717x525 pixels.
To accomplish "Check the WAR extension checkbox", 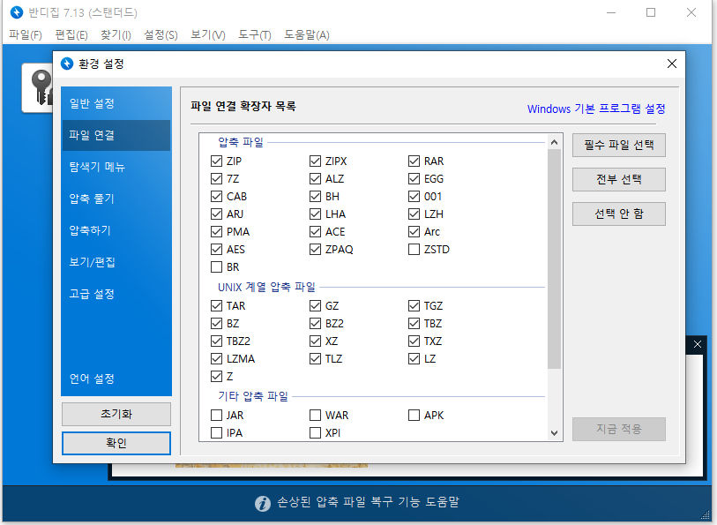I will (x=315, y=416).
